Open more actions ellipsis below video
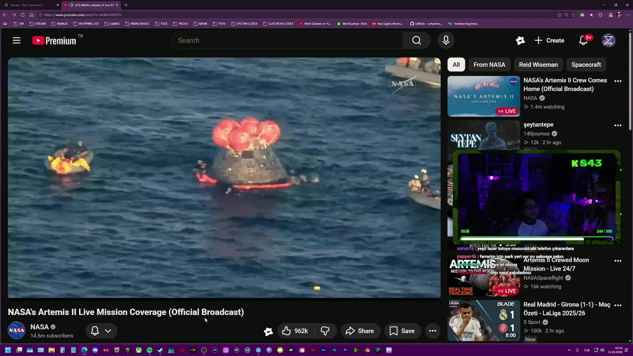Image resolution: width=633 pixels, height=356 pixels. tap(432, 331)
